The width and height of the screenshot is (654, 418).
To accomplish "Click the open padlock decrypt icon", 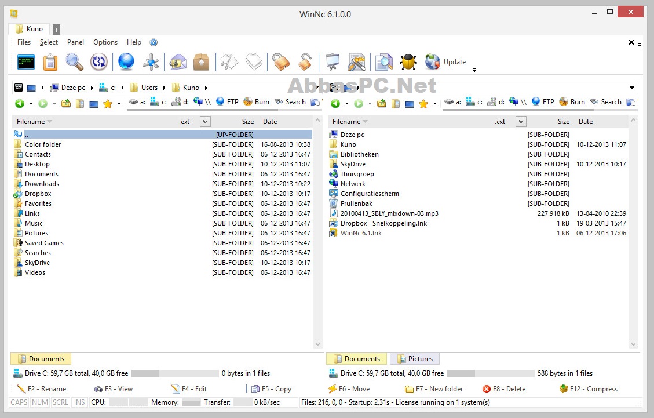I will [x=305, y=62].
